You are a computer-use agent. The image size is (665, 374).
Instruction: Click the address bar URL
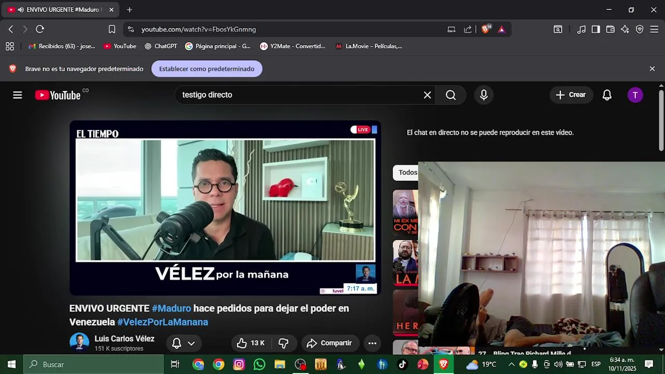[x=198, y=30]
